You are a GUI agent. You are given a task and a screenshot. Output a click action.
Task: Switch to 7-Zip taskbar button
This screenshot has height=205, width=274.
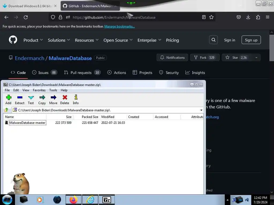(107, 200)
